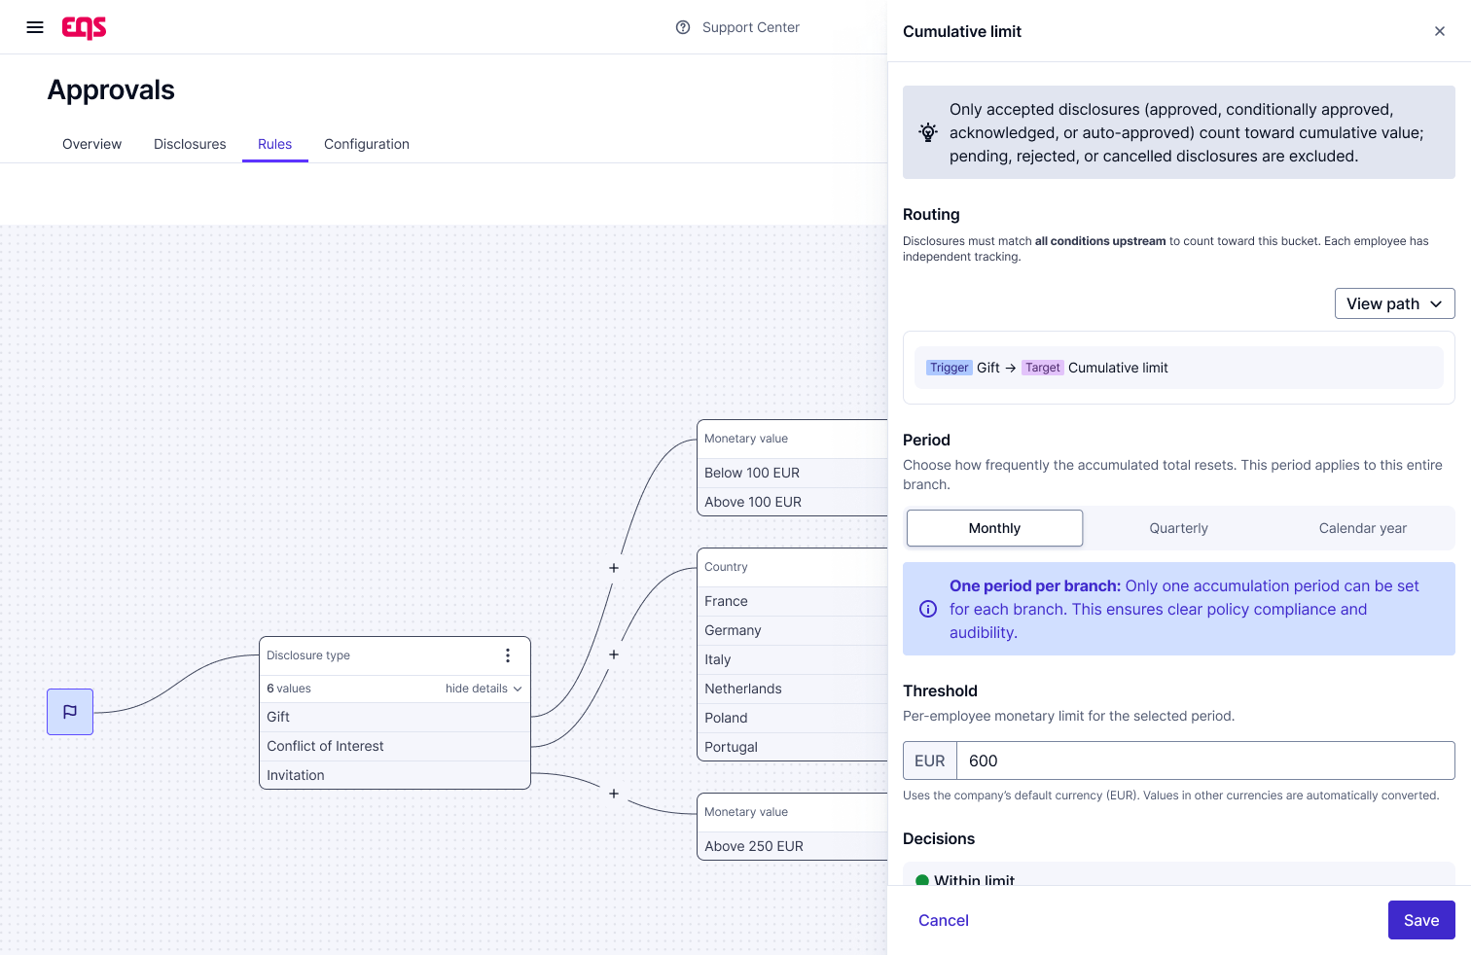
Task: Click the green Within limit status dot
Action: tap(922, 880)
